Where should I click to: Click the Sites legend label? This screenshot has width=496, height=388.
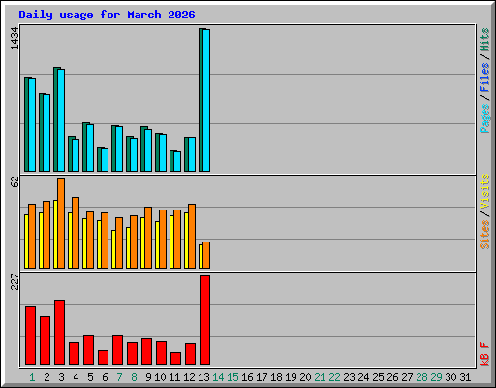pyautogui.click(x=485, y=235)
